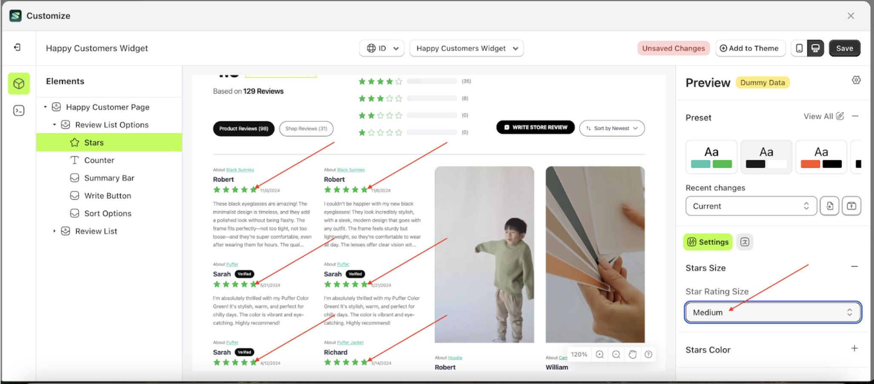Choose the orange and black preset swatch
The image size is (874, 384).
click(x=821, y=157)
